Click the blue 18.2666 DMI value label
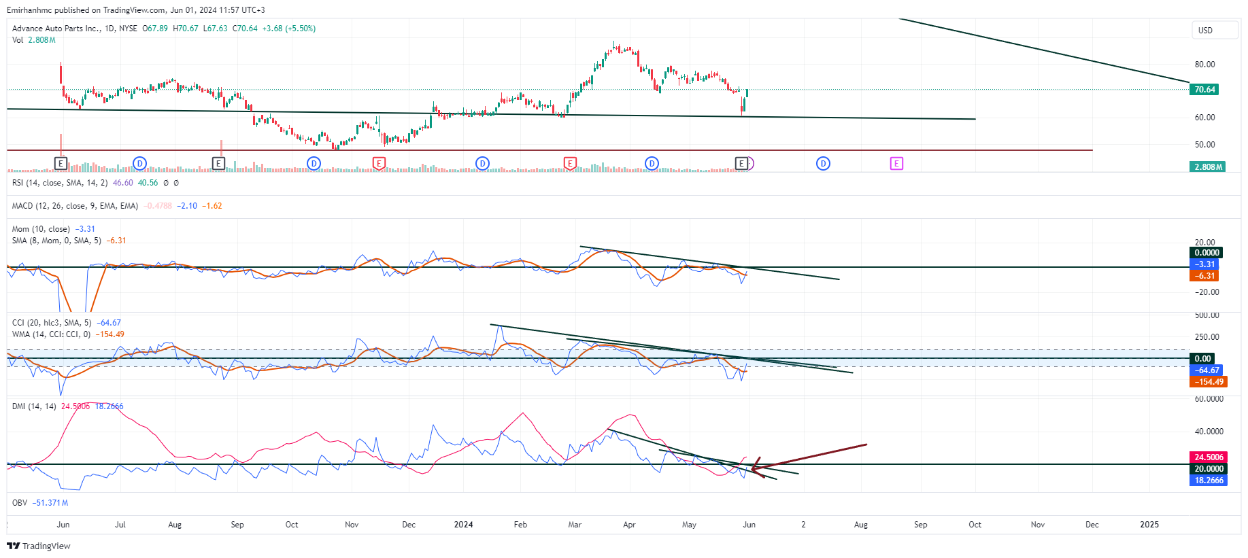 click(x=1209, y=481)
